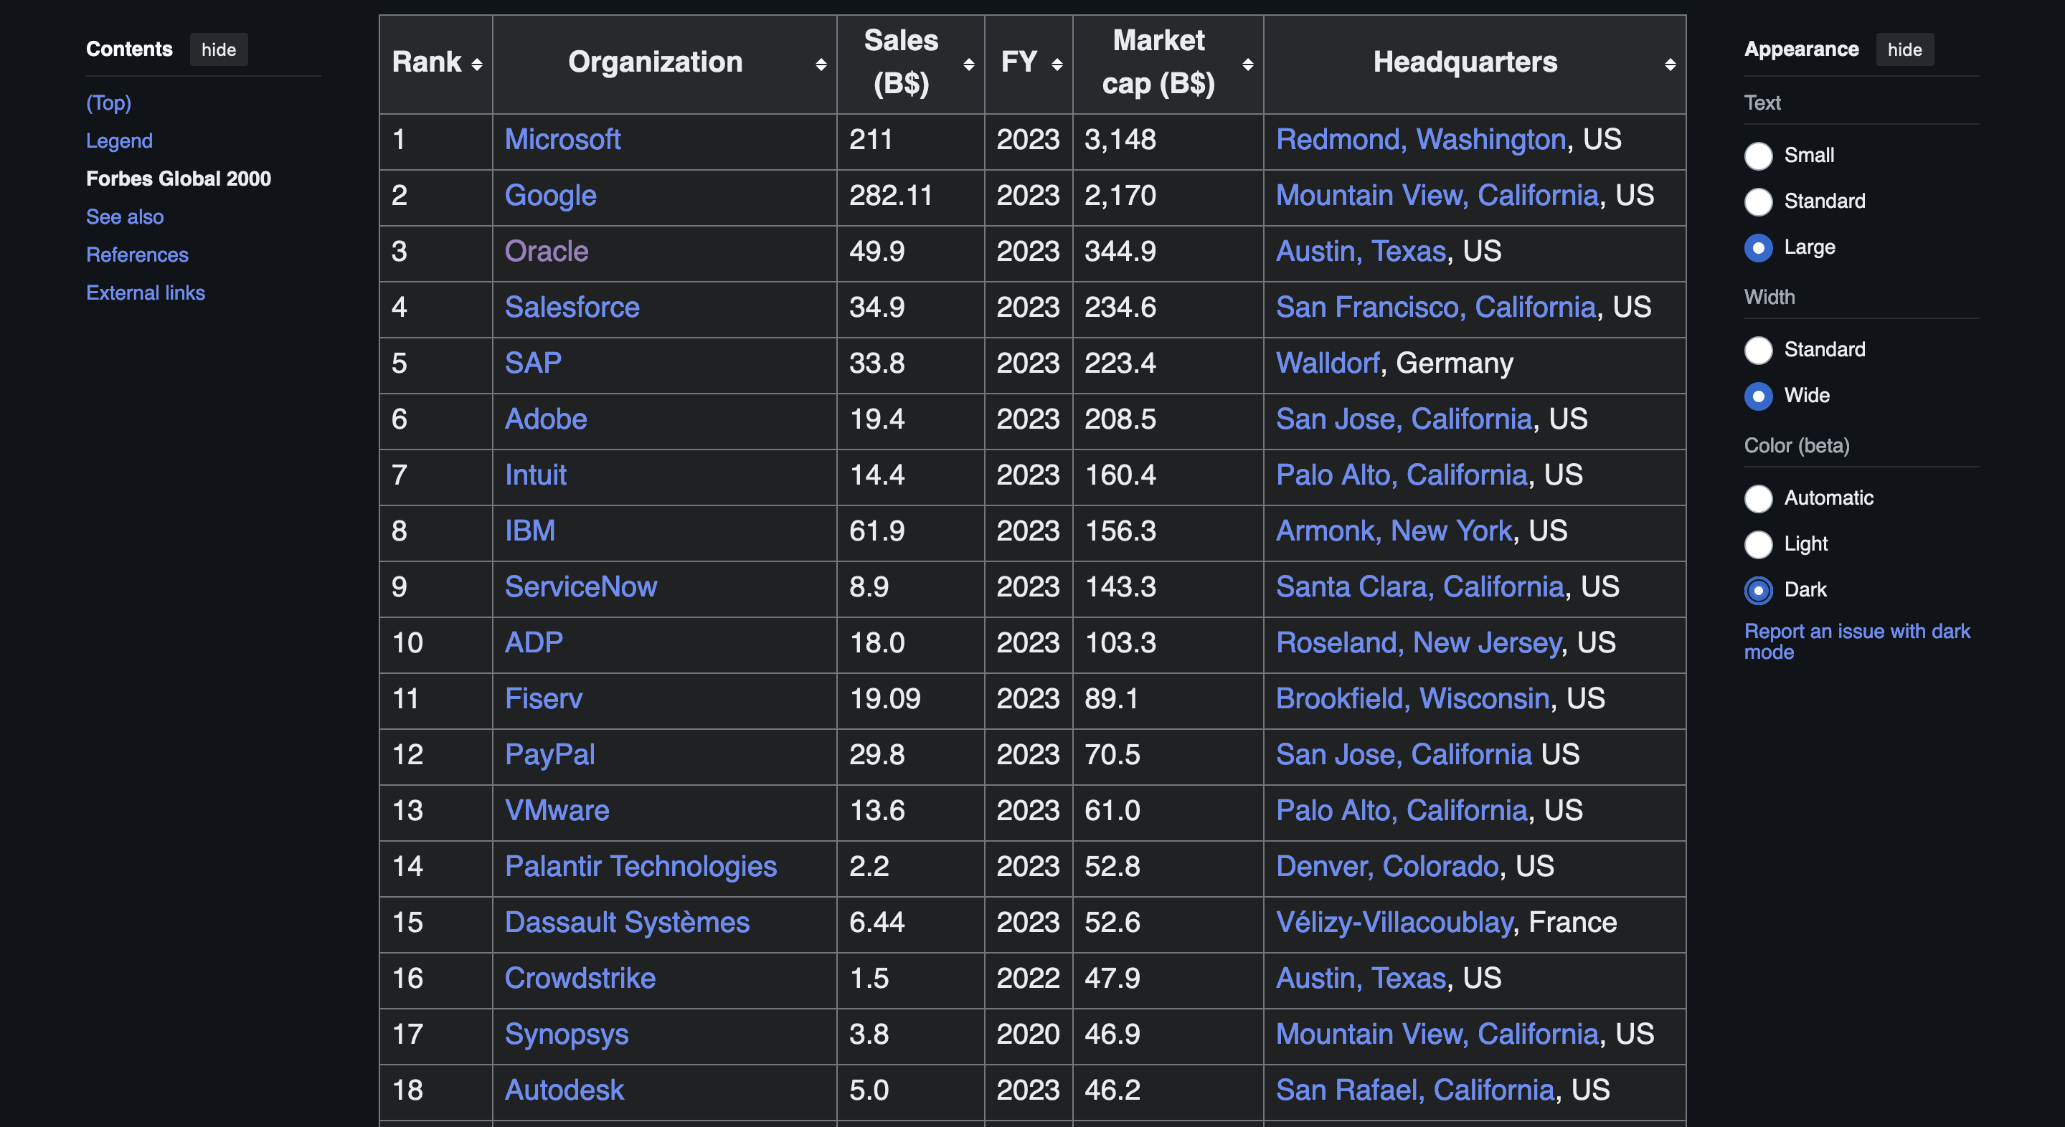Open Brookfield, Wisconsin link
The image size is (2065, 1127).
coord(1413,699)
